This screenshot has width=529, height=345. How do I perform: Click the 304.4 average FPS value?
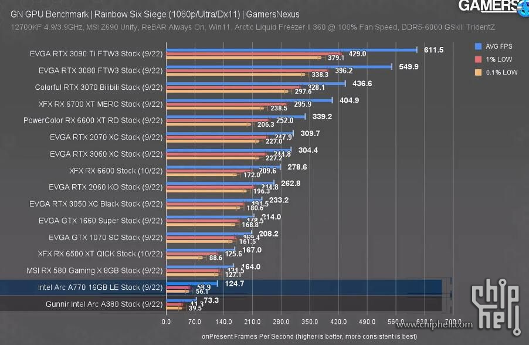(x=308, y=151)
